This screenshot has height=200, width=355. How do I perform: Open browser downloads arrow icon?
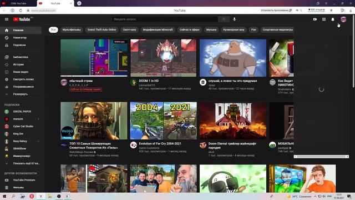351,11
